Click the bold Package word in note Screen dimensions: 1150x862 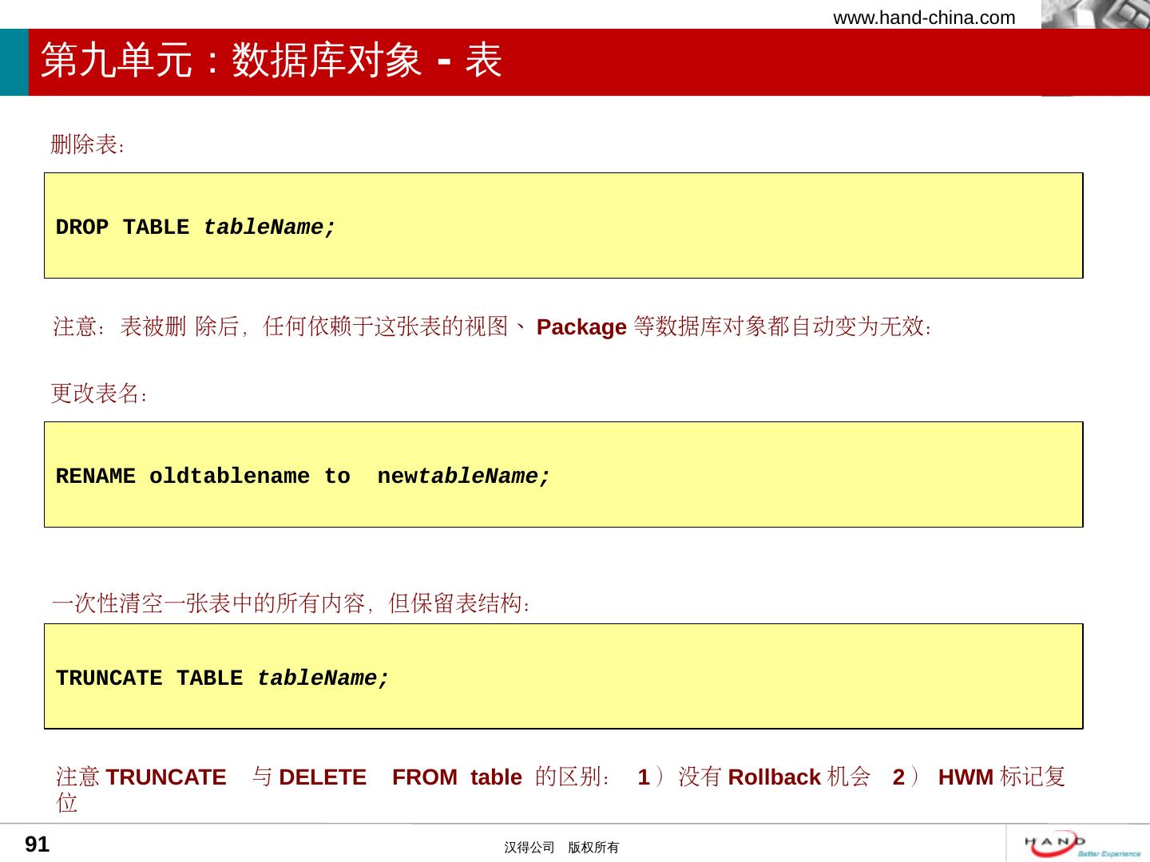[x=581, y=327]
